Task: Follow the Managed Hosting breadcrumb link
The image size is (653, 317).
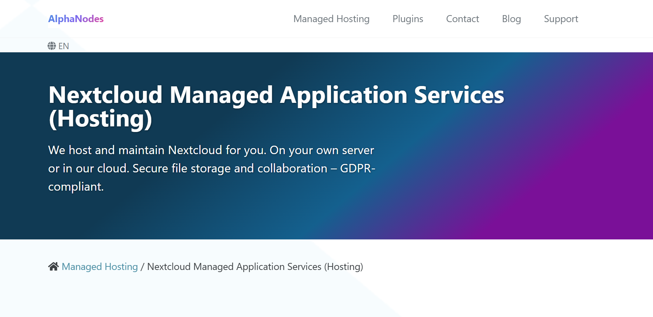Action: pos(100,266)
